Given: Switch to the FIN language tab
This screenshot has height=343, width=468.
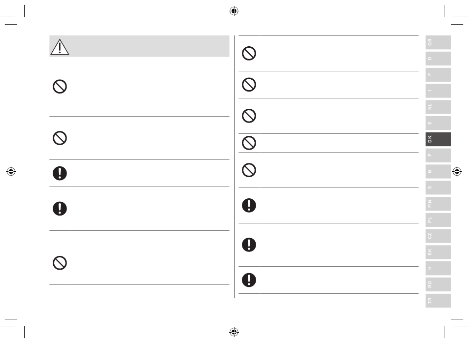Looking at the screenshot, I should 438,204.
